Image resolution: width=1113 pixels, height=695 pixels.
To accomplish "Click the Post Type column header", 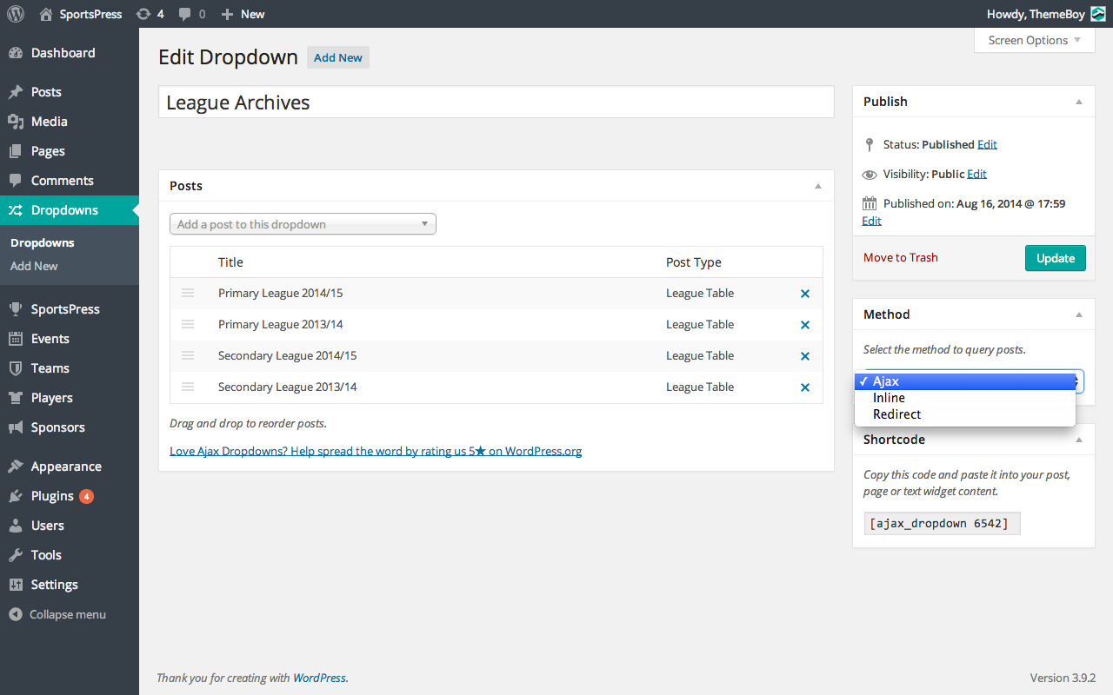I will (x=694, y=262).
